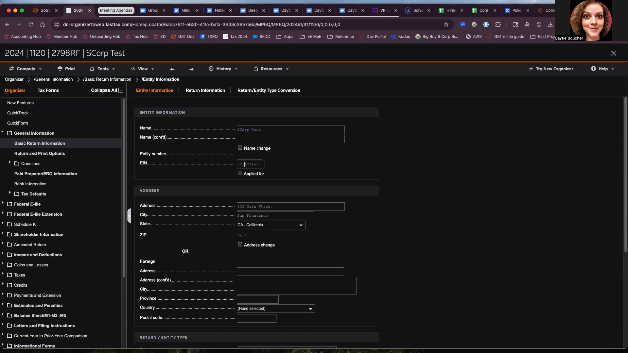Switch to the Return Information tab

coord(205,90)
